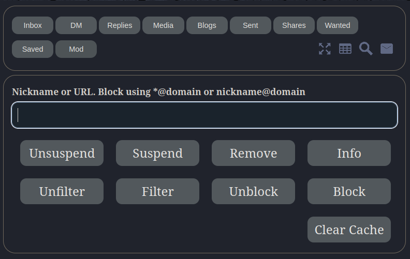This screenshot has width=410, height=259.
Task: Open the Inbox tab
Action: click(x=33, y=25)
